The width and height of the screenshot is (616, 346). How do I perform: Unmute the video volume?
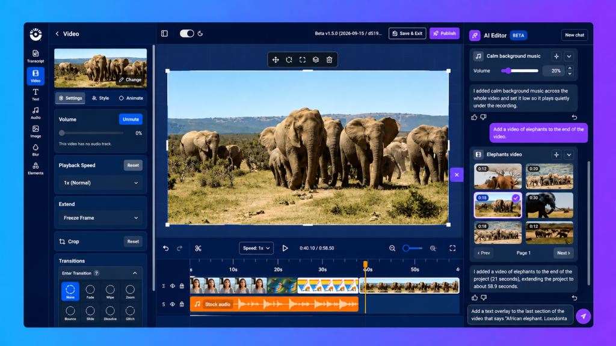pos(131,120)
